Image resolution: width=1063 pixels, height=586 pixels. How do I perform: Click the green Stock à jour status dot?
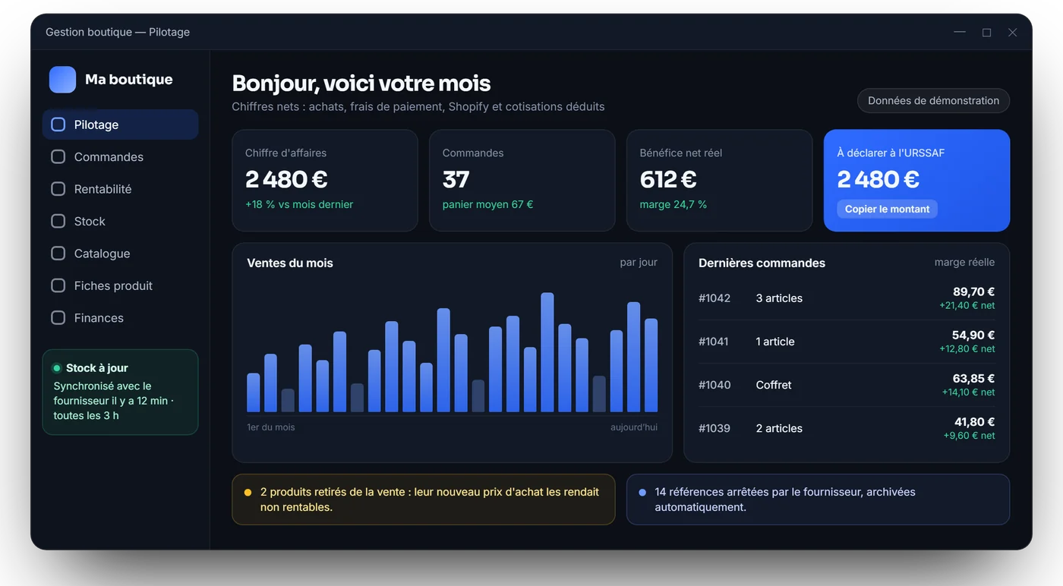pyautogui.click(x=57, y=368)
